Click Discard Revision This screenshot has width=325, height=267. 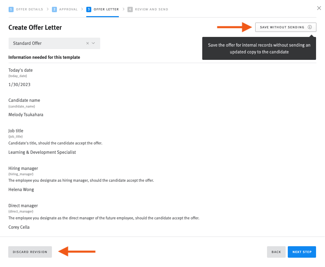pos(30,252)
